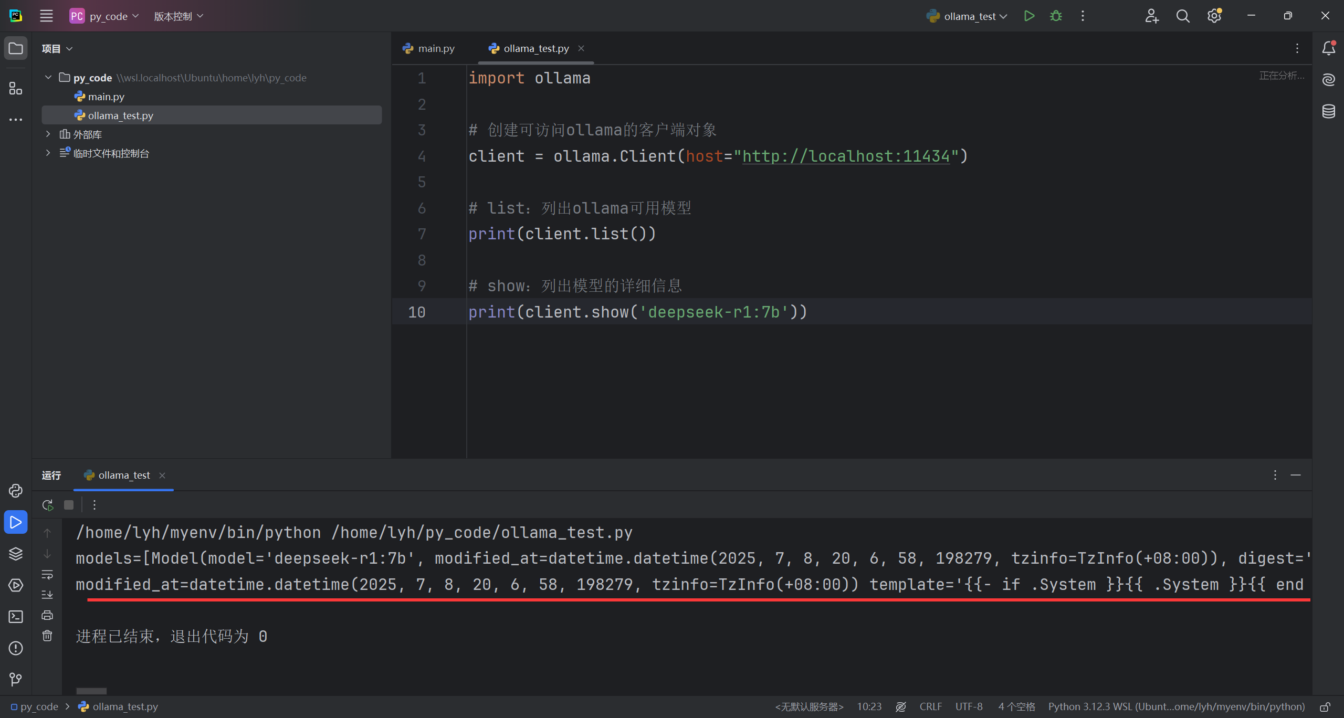Image resolution: width=1344 pixels, height=718 pixels.
Task: Clear the run console output
Action: pos(47,635)
